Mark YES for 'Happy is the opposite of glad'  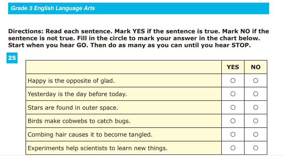click(233, 81)
